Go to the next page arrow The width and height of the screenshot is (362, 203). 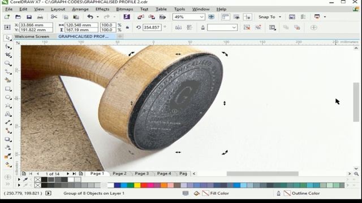[68, 174]
